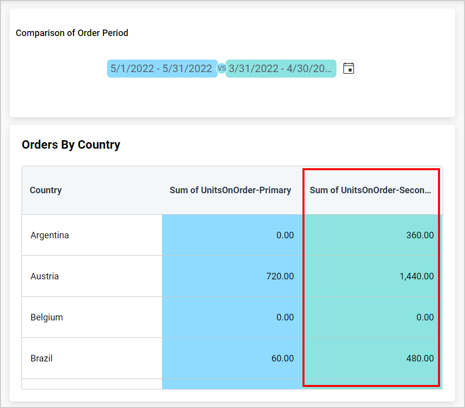The image size is (465, 408).
Task: Select the Austria country cell
Action: coord(44,276)
